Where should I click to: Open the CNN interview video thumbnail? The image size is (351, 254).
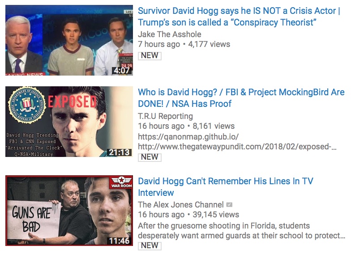click(x=69, y=40)
